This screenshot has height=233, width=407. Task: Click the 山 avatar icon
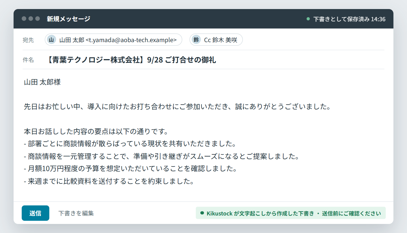click(51, 40)
